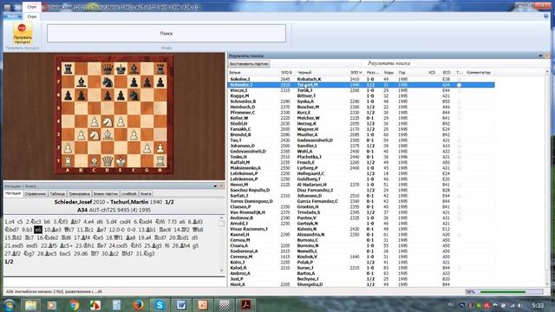Select the Arnold,J vs Gertsyk,N game
Viewport: 555px width, 312px height.
361,224
